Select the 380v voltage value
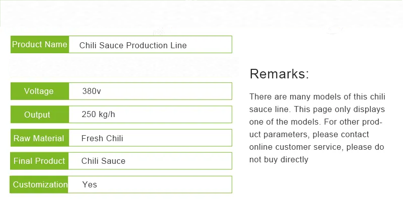 [x=92, y=91]
